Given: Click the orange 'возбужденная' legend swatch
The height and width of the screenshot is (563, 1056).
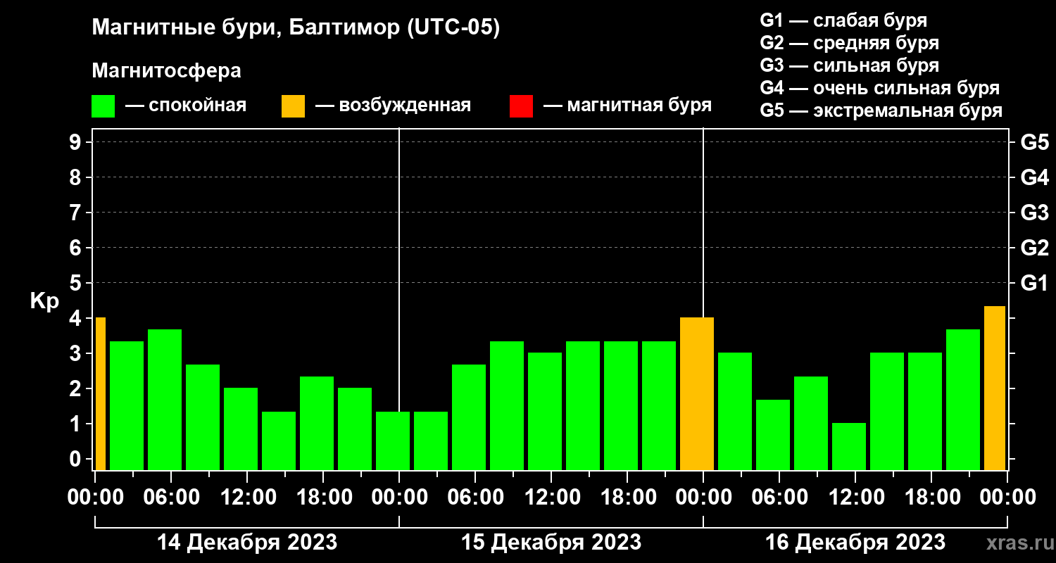Looking at the screenshot, I should coord(293,106).
